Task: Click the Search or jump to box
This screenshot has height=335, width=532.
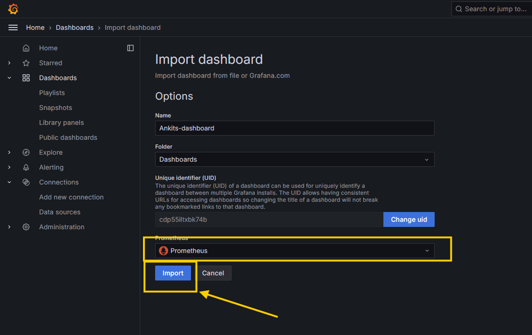Action: pyautogui.click(x=491, y=9)
